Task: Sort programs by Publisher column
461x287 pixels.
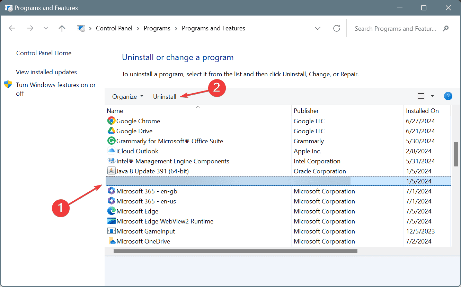Action: point(306,111)
